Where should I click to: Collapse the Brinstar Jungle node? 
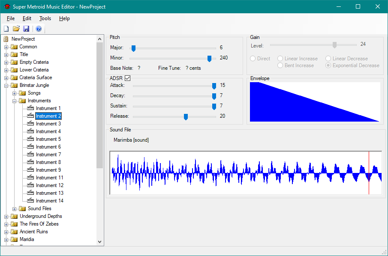pyautogui.click(x=6, y=86)
